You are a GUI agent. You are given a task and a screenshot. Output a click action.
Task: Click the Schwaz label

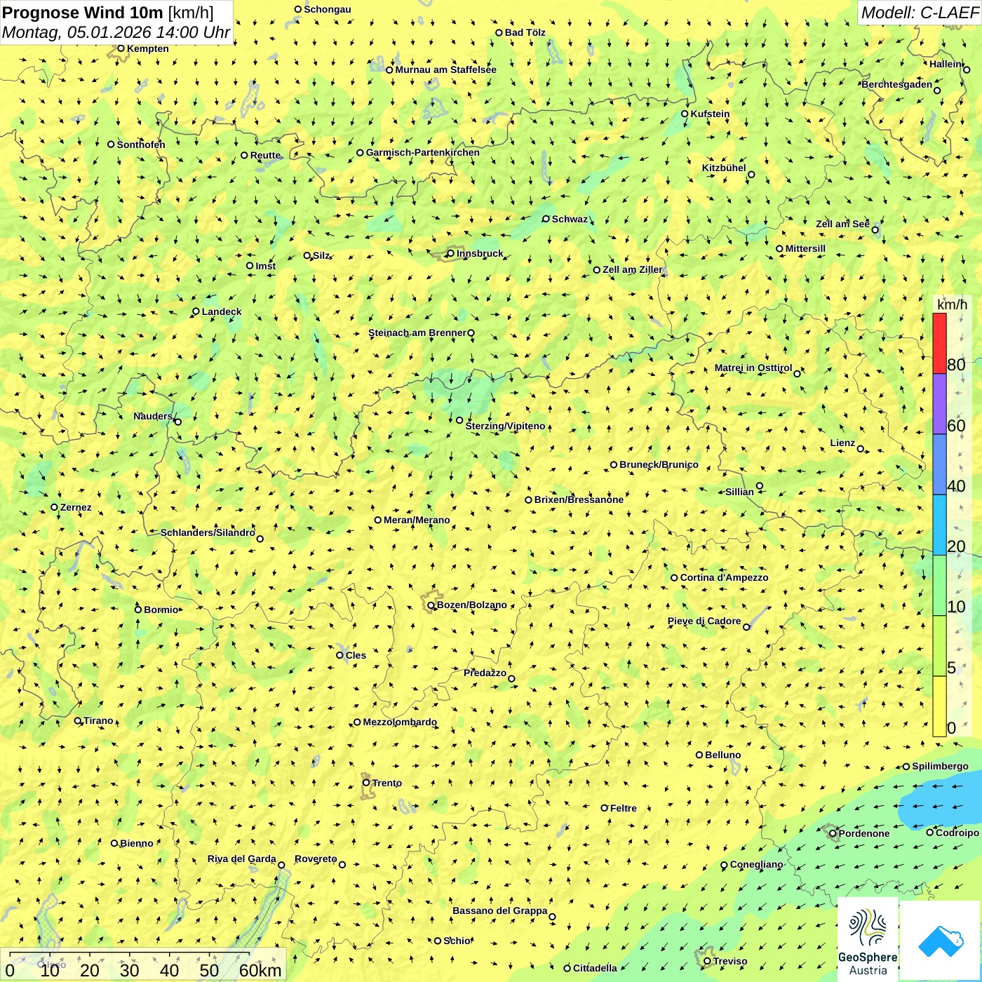[x=570, y=219]
